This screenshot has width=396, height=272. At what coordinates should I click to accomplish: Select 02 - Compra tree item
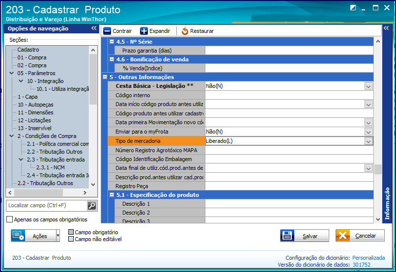coord(32,65)
